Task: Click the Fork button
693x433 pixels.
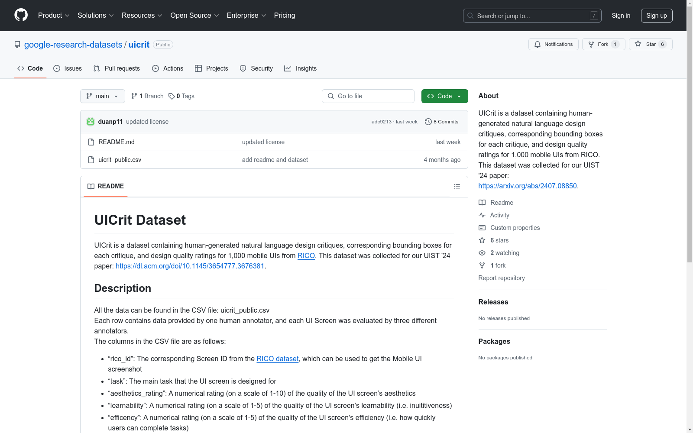Action: pos(603,44)
